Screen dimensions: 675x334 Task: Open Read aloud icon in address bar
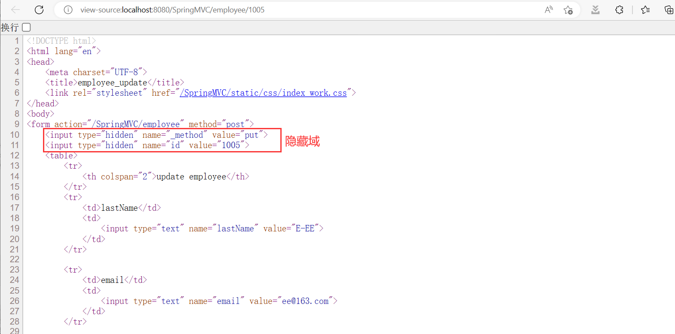click(x=549, y=9)
